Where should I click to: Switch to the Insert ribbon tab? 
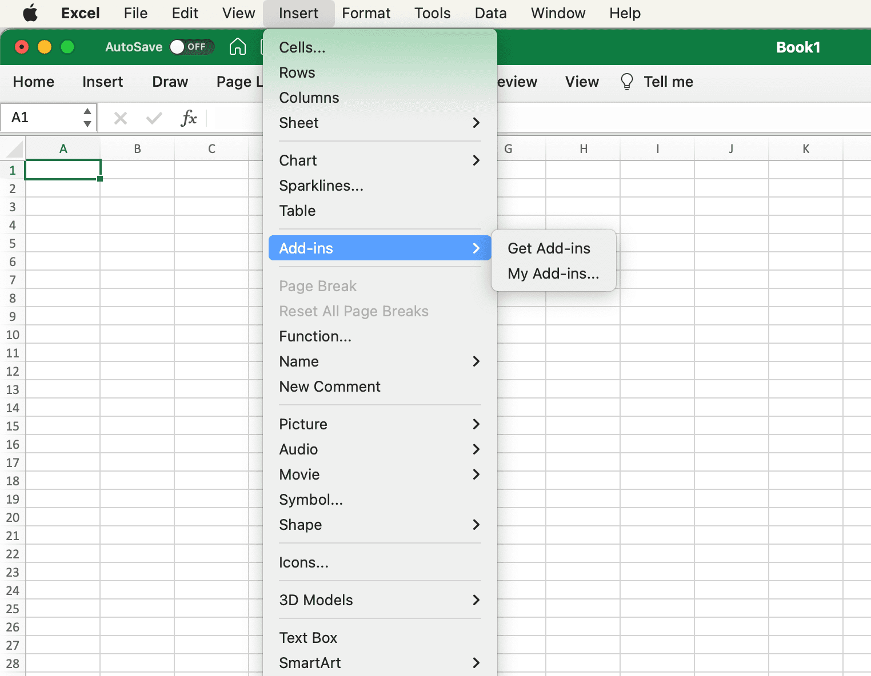(x=103, y=82)
